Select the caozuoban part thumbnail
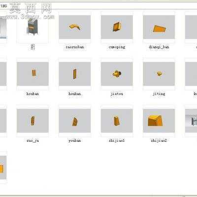197x197 pixels. [x=75, y=27]
